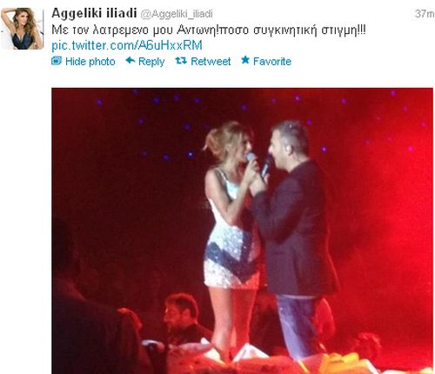Open the Aggeliki iliadi display name
Viewport: 435px width, 374px height.
click(94, 13)
